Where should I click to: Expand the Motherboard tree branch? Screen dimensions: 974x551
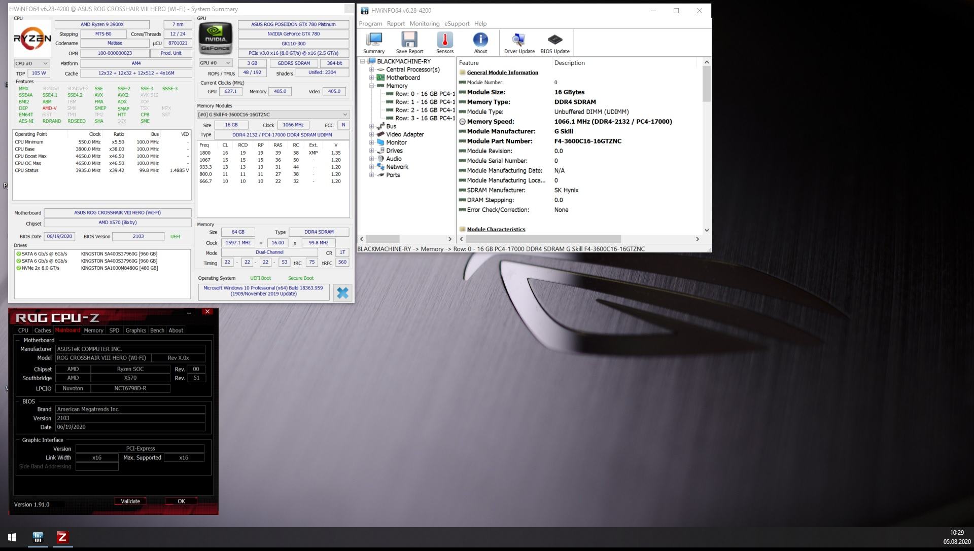[x=371, y=78]
